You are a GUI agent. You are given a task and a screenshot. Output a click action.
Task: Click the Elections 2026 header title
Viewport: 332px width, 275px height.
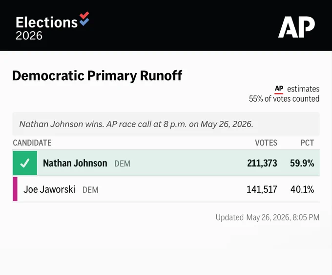[x=46, y=28]
